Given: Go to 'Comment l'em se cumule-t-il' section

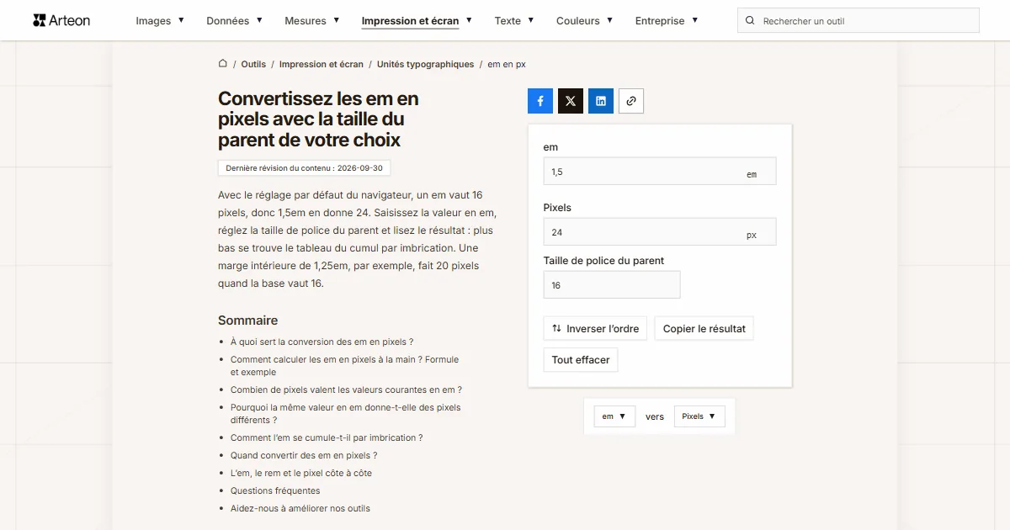Looking at the screenshot, I should pyautogui.click(x=327, y=437).
